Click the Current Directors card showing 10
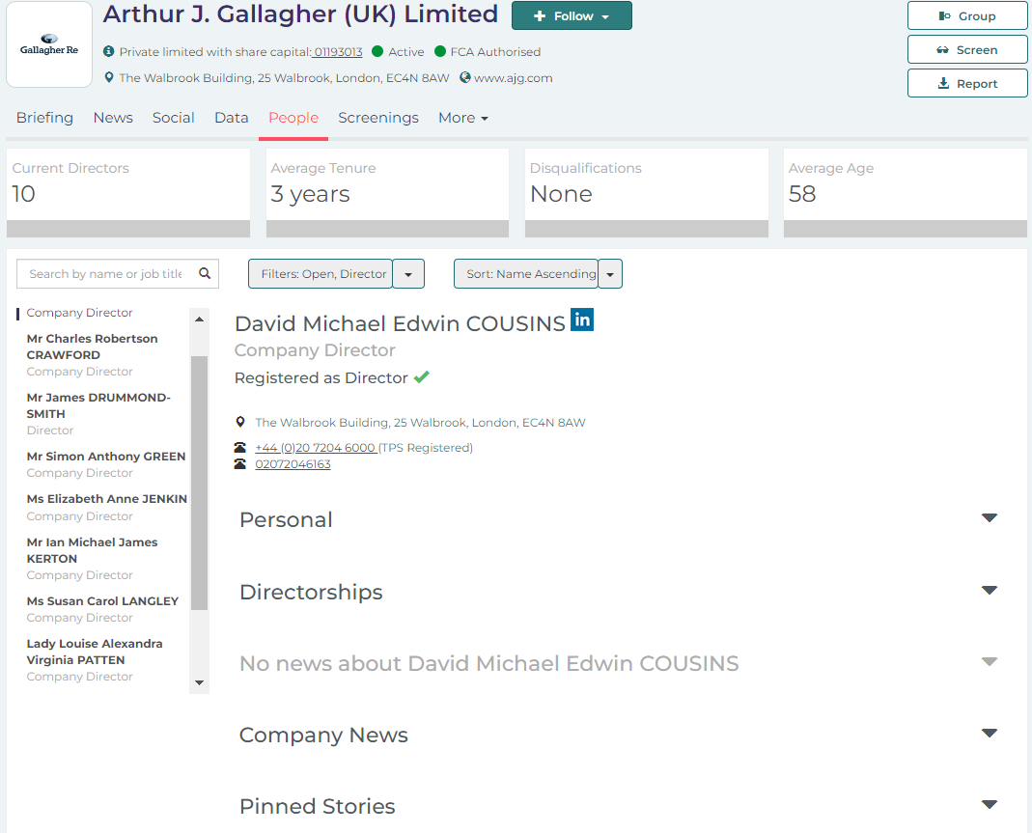This screenshot has height=833, width=1032. pyautogui.click(x=128, y=192)
